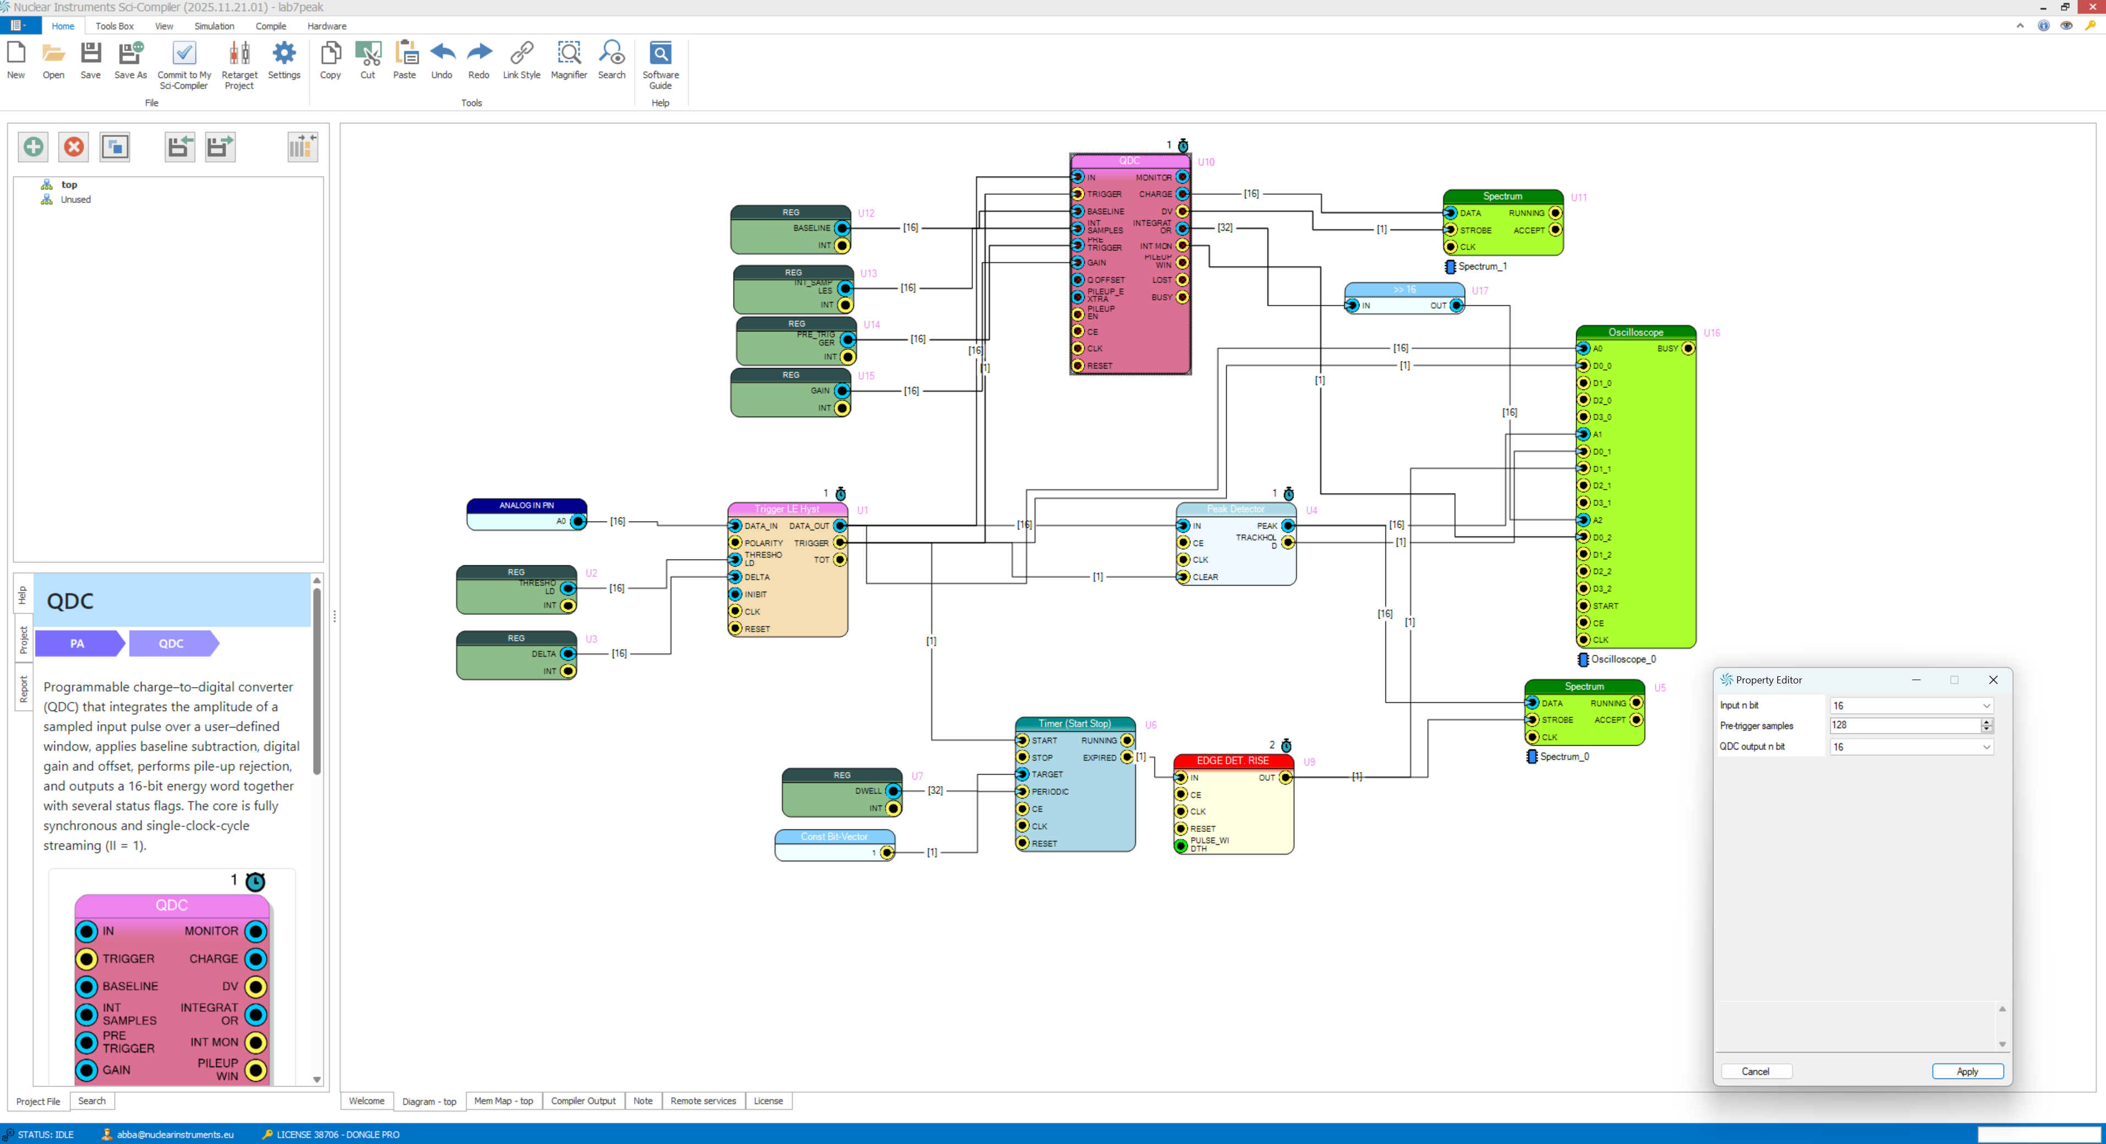Screen dimensions: 2106x1144
Task: Switch to the Search tab below the help panel
Action: click(x=91, y=1101)
